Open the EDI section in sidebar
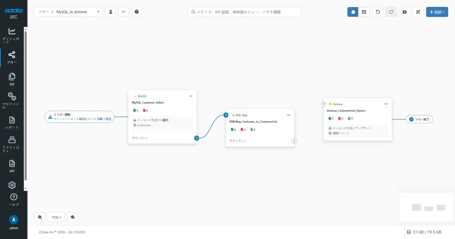 pos(12,79)
